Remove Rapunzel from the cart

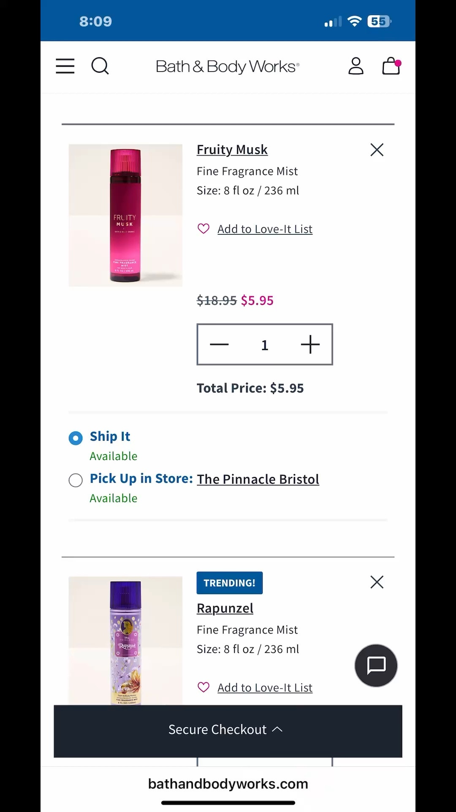coord(377,582)
